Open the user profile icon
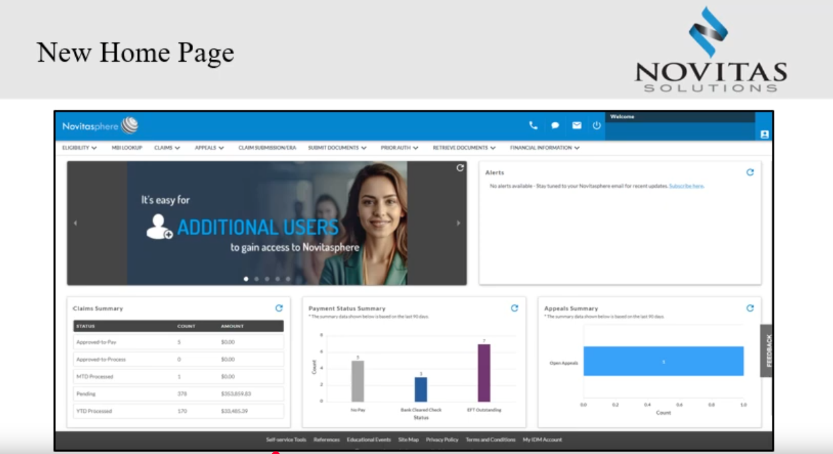This screenshot has width=833, height=454. click(x=764, y=134)
